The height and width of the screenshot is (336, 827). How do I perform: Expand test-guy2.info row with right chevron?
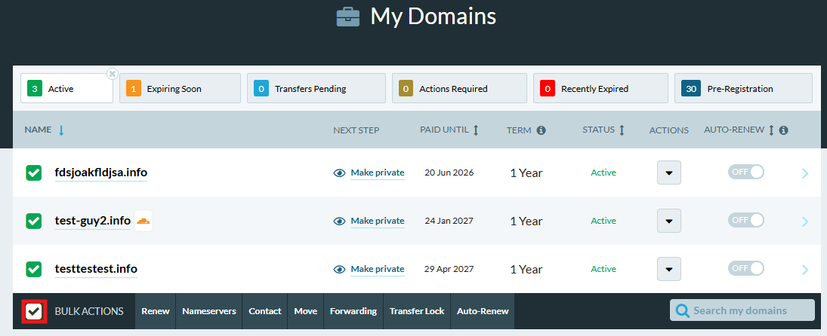click(x=804, y=221)
